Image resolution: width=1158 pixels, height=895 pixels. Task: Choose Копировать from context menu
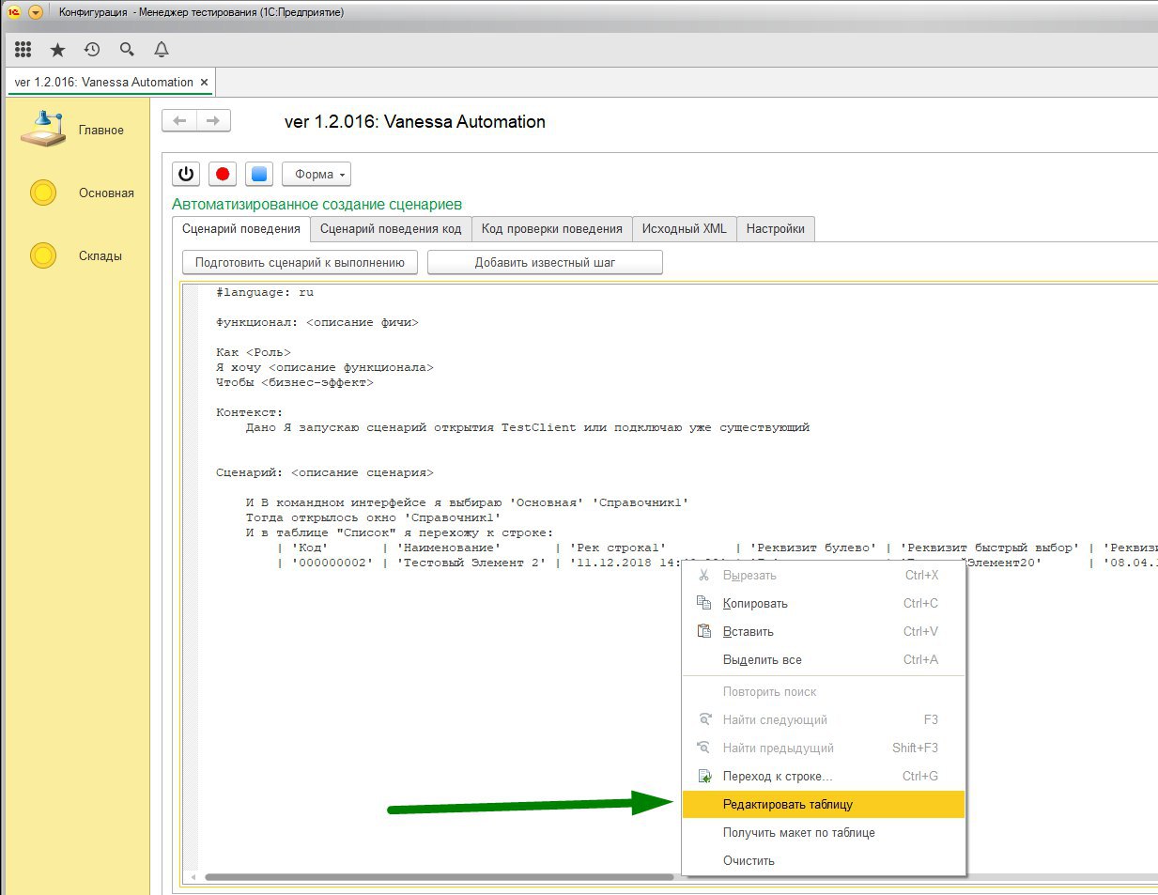click(824, 604)
